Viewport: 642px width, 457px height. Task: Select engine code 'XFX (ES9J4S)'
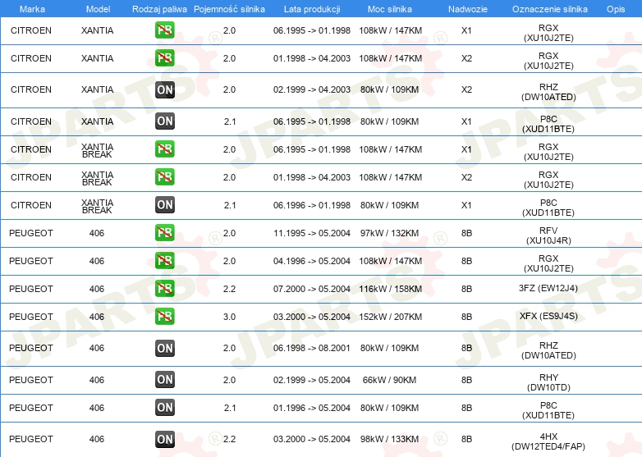pos(548,316)
